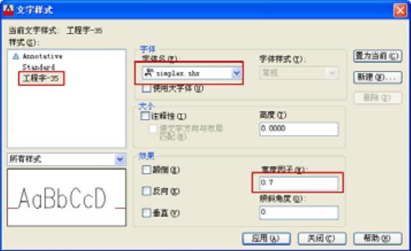Click the font icon beside simplex.shx
Screen dimensions: 411x251
click(x=149, y=72)
